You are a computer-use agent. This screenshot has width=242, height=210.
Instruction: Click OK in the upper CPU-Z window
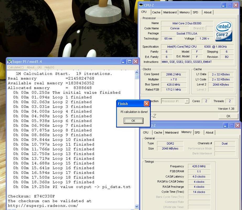228,116
